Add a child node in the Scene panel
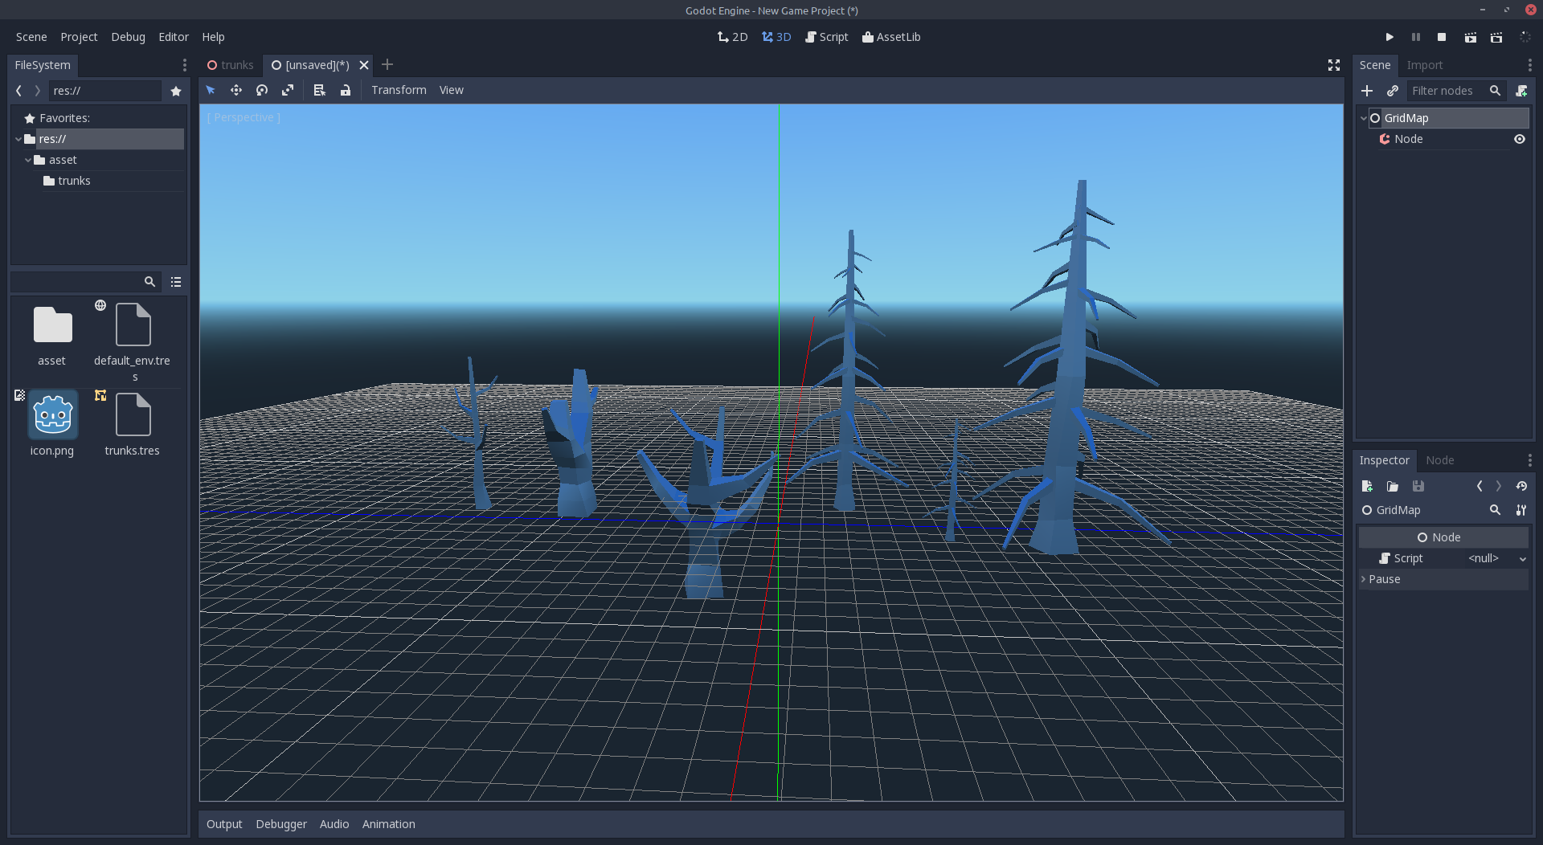Image resolution: width=1543 pixels, height=845 pixels. coord(1368,91)
